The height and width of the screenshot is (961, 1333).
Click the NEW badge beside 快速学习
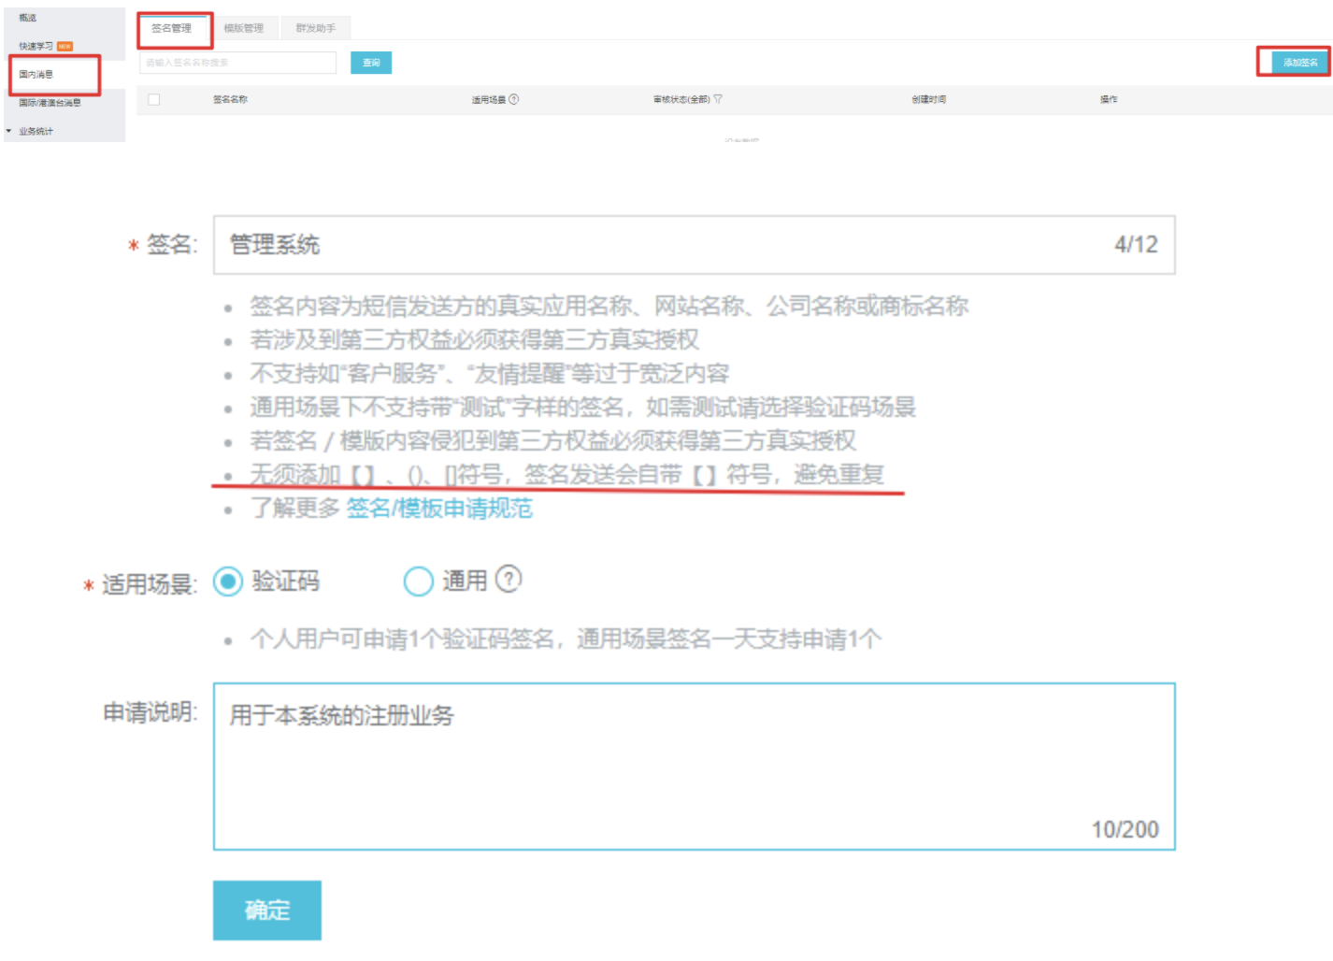point(64,46)
